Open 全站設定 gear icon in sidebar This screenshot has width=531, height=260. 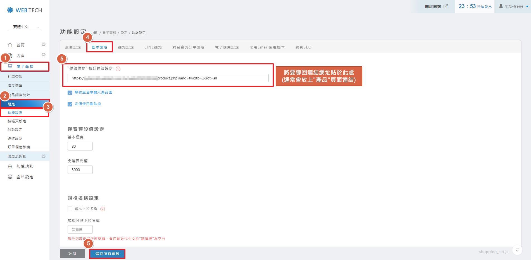tap(10, 177)
